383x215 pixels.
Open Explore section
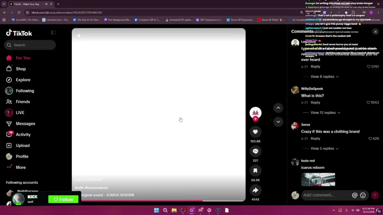tap(23, 80)
